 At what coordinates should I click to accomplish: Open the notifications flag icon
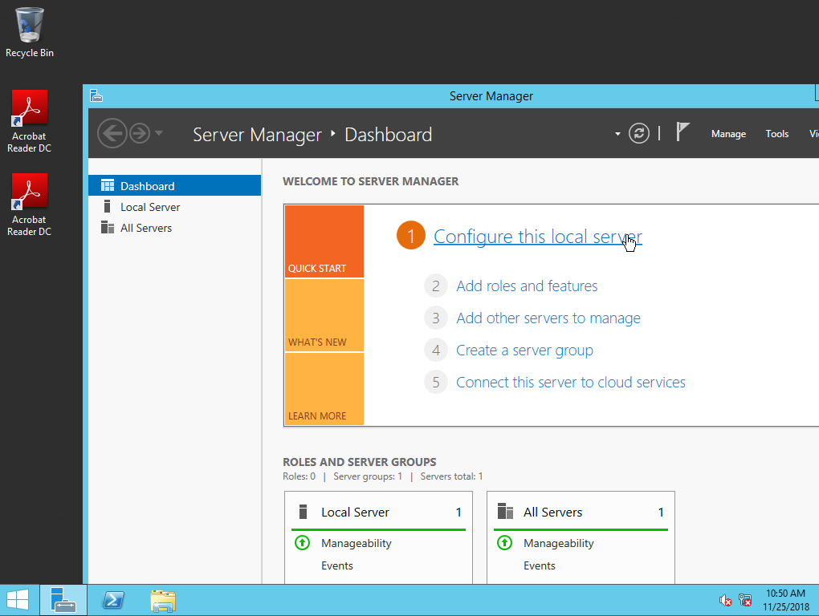coord(682,133)
